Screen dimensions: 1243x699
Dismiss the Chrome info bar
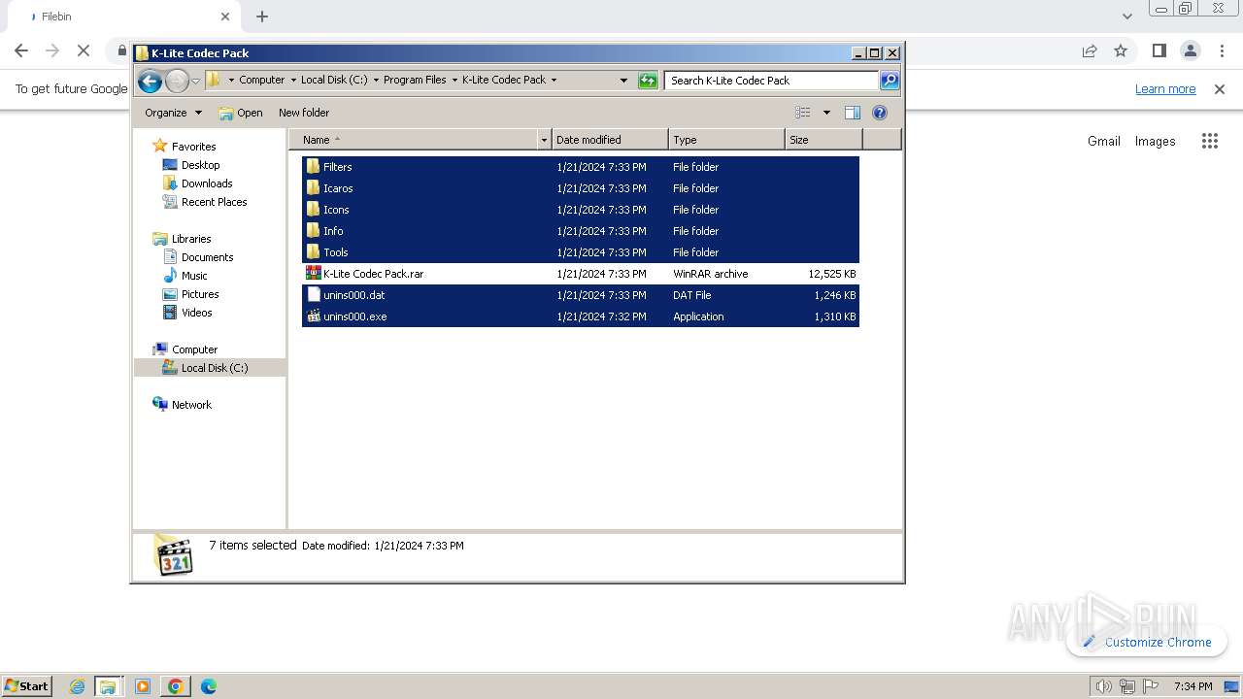pyautogui.click(x=1220, y=89)
